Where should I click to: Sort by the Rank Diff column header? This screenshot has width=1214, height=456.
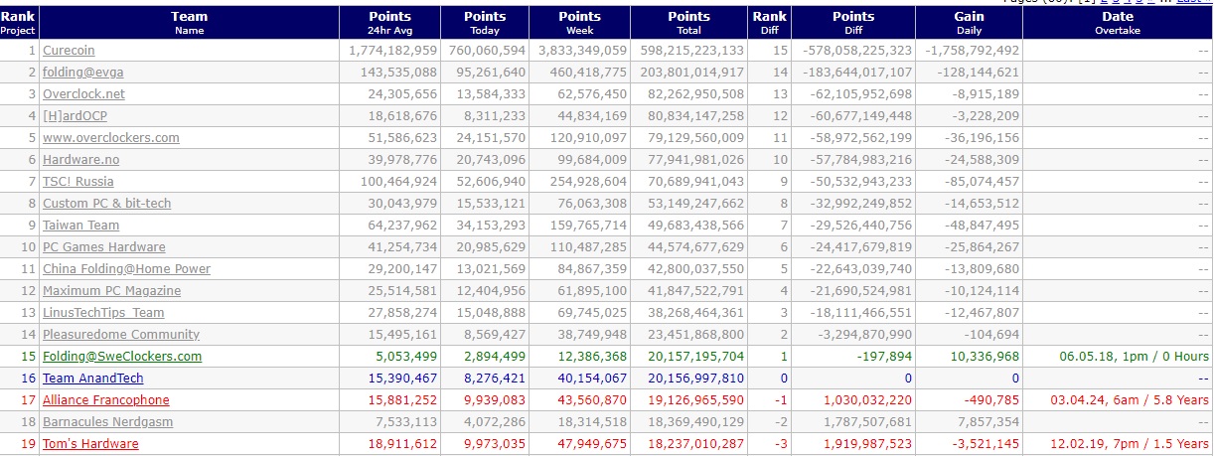[769, 23]
